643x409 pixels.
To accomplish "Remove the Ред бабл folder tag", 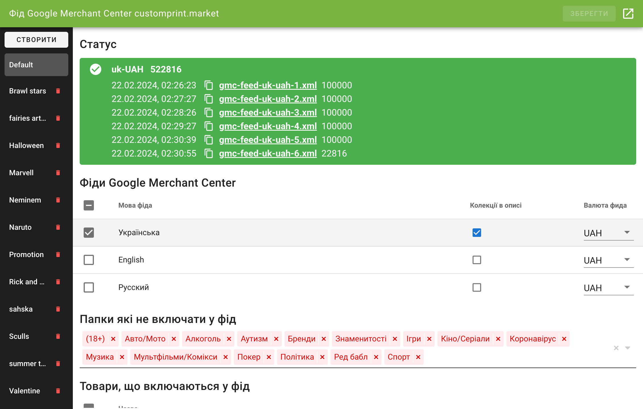I will point(376,357).
